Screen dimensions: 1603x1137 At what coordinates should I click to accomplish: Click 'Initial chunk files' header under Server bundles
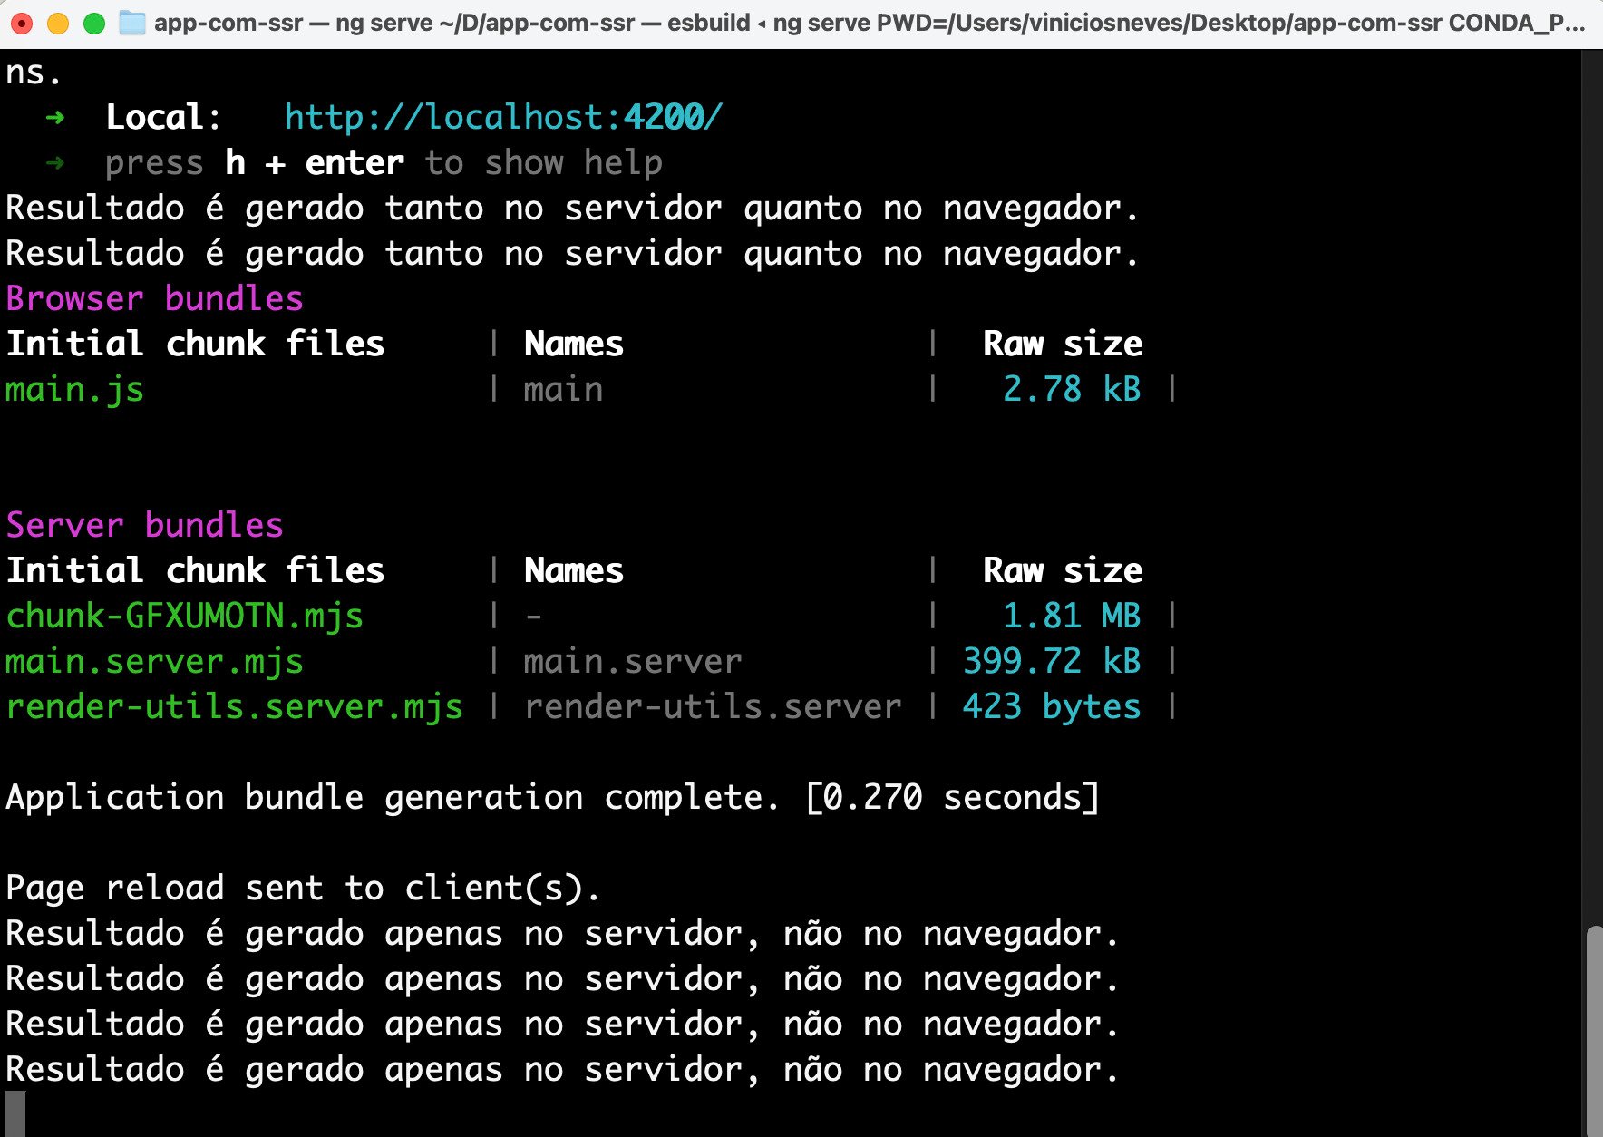195,570
